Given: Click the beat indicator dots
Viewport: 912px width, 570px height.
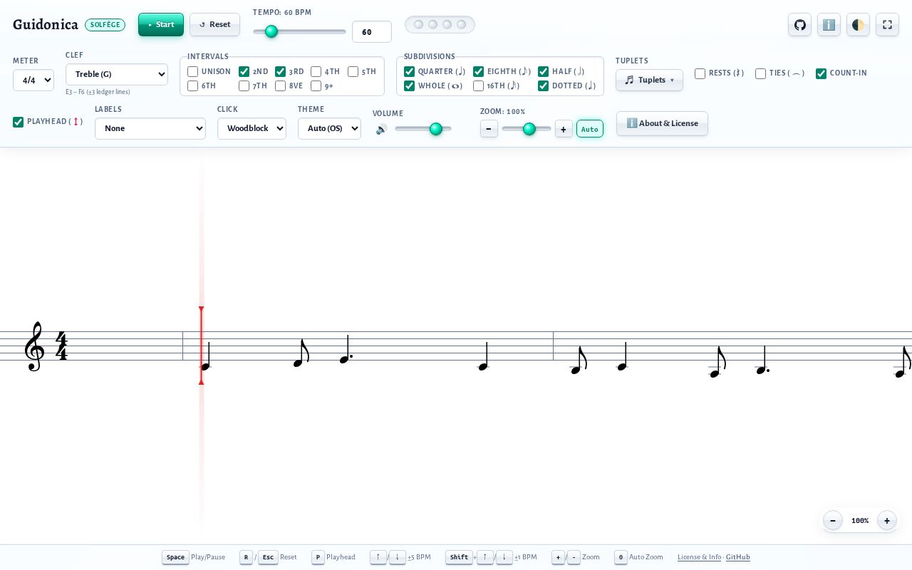Looking at the screenshot, I should [x=440, y=24].
